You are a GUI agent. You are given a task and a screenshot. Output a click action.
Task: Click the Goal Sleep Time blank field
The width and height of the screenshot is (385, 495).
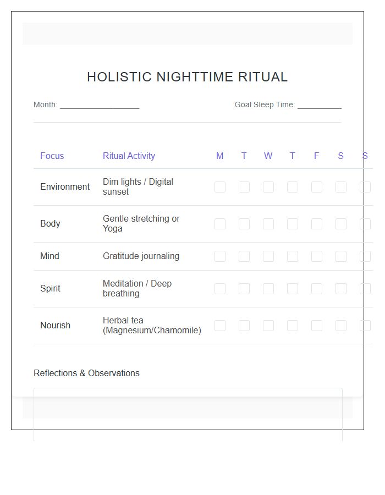320,105
